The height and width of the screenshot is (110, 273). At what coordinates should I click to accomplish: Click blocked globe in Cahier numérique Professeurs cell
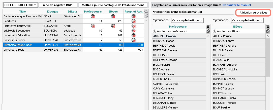(x=93, y=17)
